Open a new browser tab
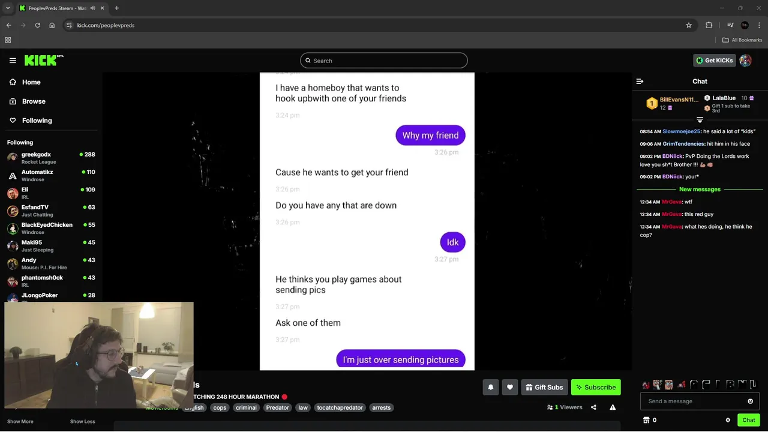 (116, 8)
